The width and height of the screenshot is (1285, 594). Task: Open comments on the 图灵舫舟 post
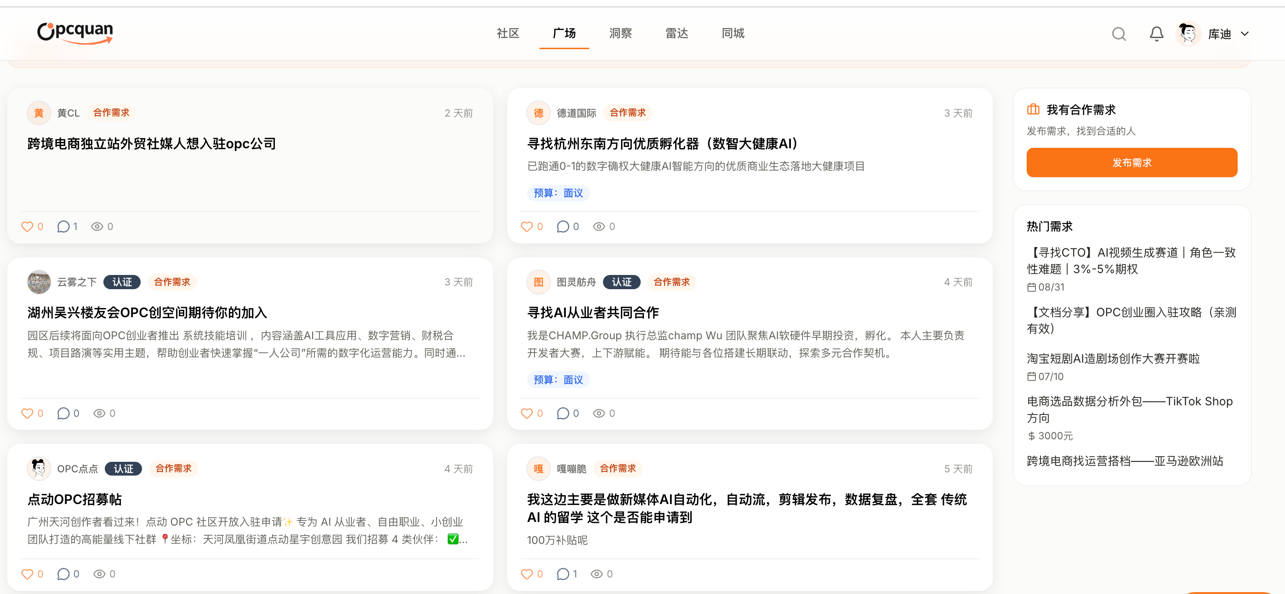click(563, 414)
